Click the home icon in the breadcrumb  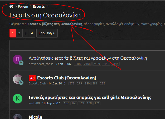tap(11, 7)
